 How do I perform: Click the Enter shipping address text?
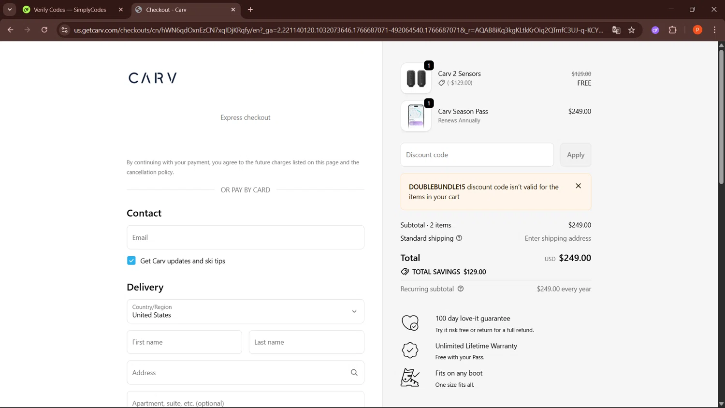558,238
